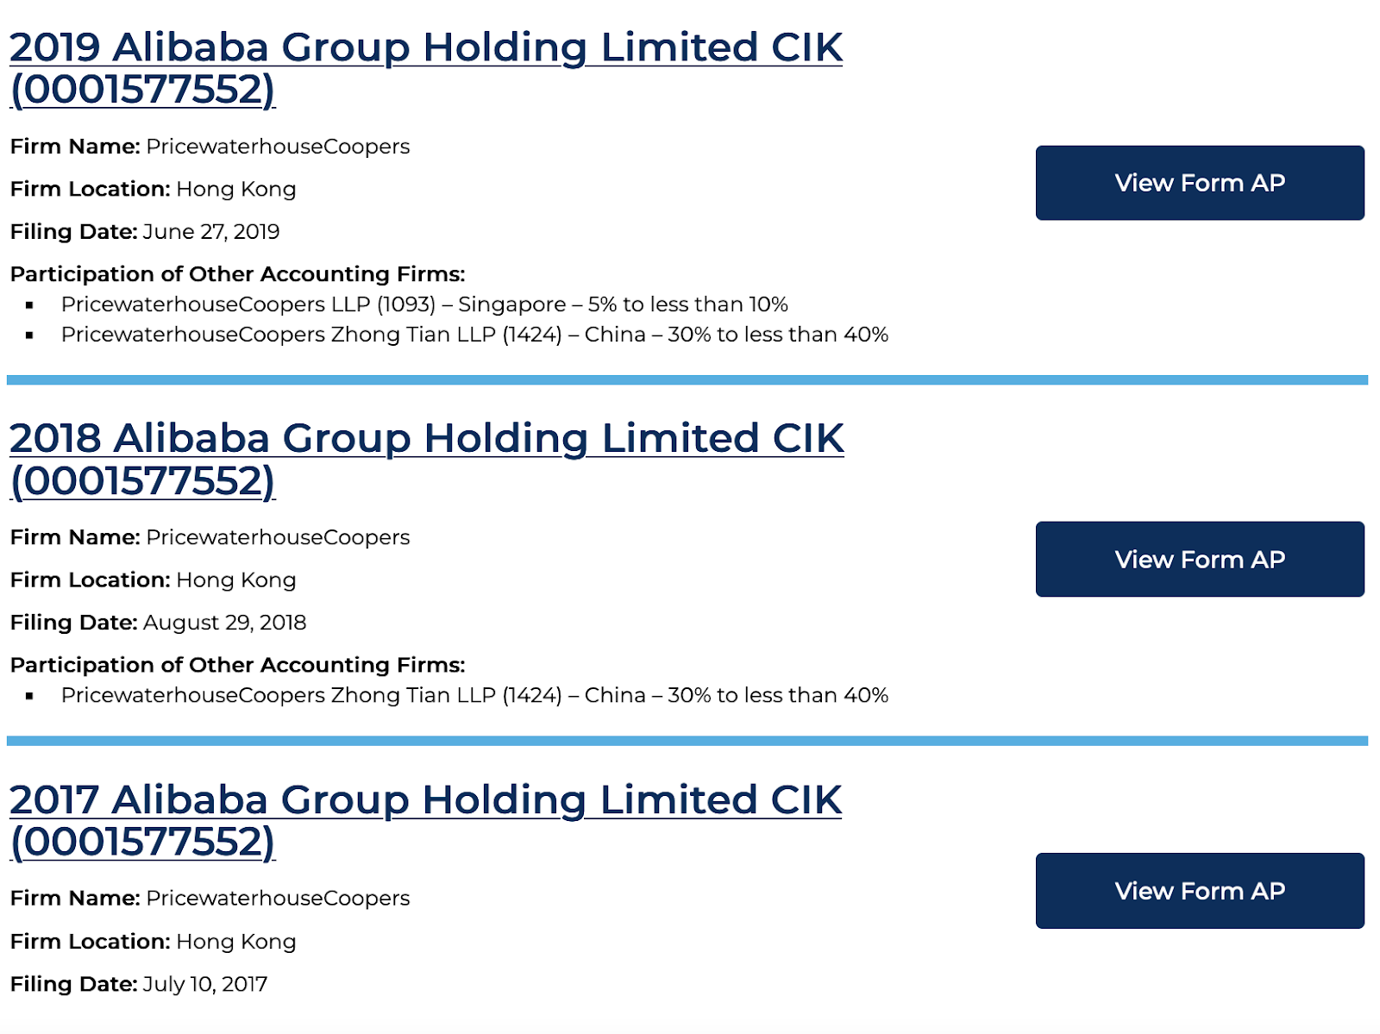Click View Form AP for 2019 filing
Image resolution: width=1380 pixels, height=1034 pixels.
coord(1199,183)
